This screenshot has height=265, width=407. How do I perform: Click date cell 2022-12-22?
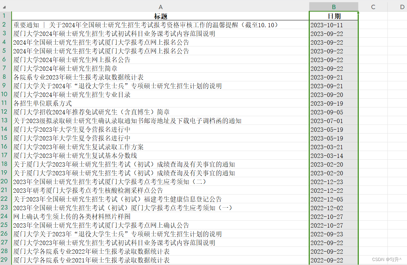point(334,191)
